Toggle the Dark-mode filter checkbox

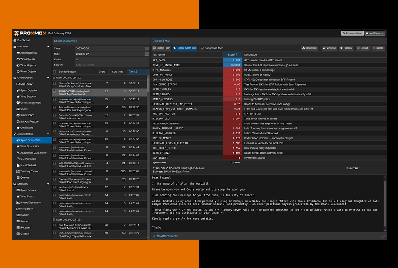pos(202,48)
